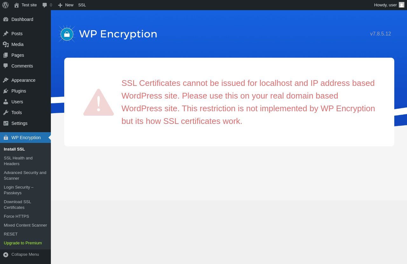Click the SSL admin bar item

[x=82, y=5]
